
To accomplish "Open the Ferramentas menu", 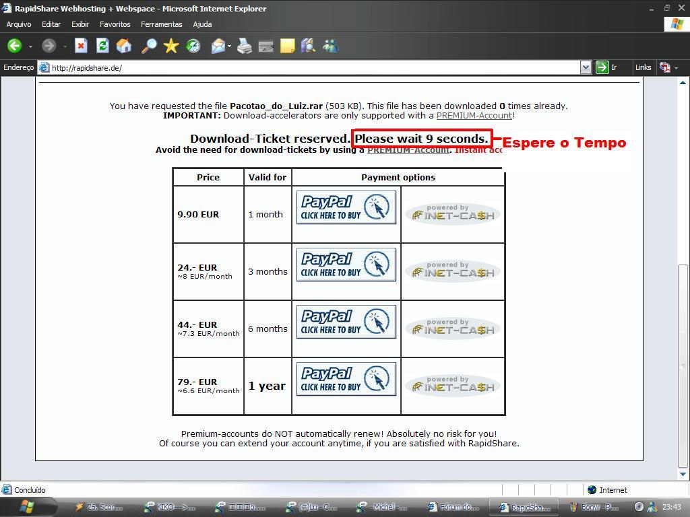I will click(162, 24).
